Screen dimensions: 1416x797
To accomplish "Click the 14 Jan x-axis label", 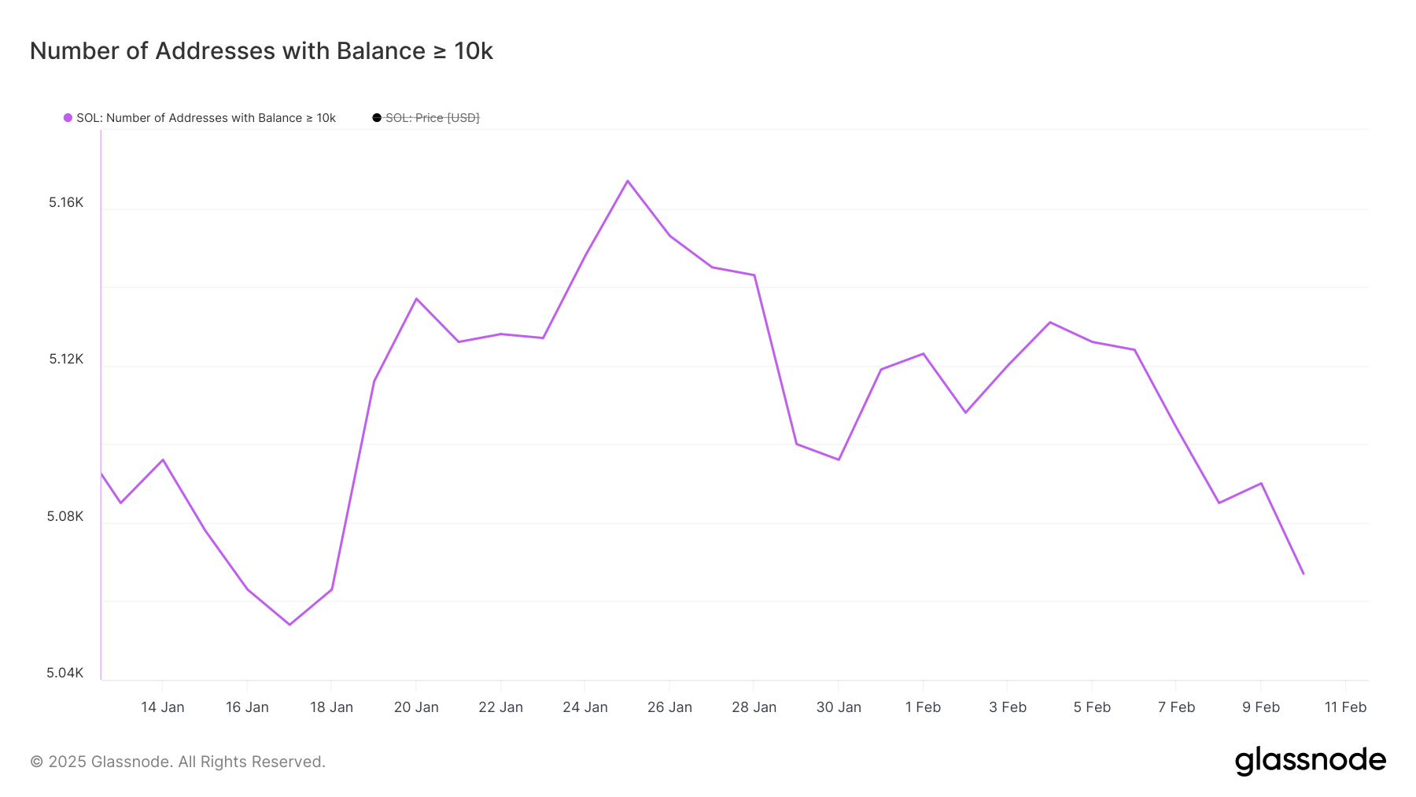I will pyautogui.click(x=162, y=707).
